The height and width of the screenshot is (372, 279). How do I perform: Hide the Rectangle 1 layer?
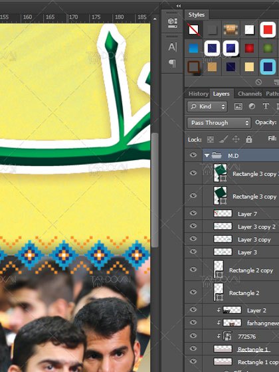coord(193,349)
